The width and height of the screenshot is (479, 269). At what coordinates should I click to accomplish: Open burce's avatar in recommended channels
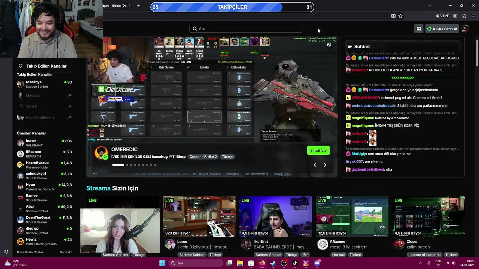click(x=20, y=143)
